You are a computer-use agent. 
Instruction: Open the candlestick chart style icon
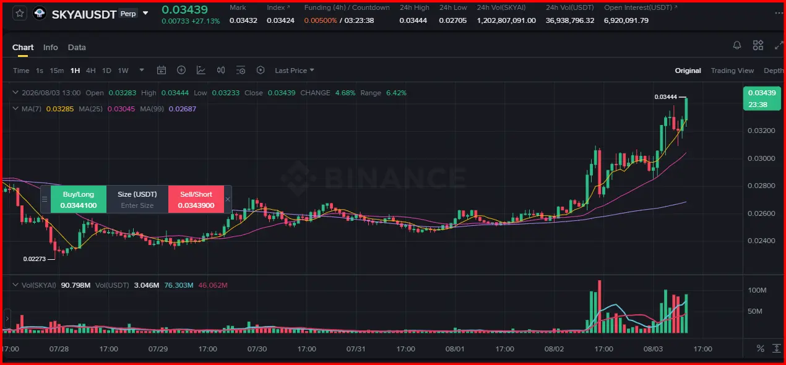click(x=221, y=70)
